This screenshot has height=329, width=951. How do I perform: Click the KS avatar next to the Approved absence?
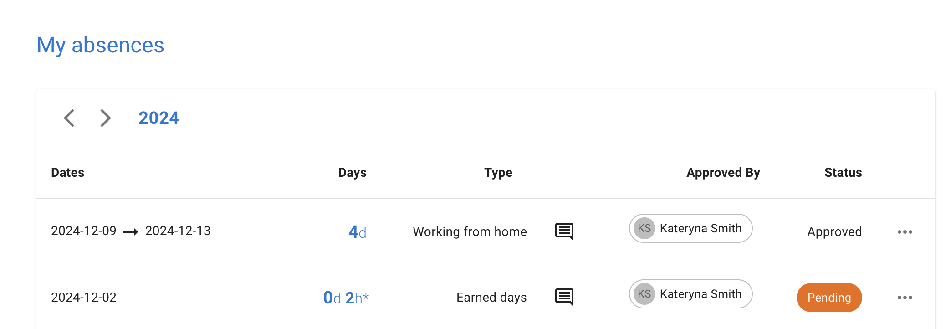point(645,228)
